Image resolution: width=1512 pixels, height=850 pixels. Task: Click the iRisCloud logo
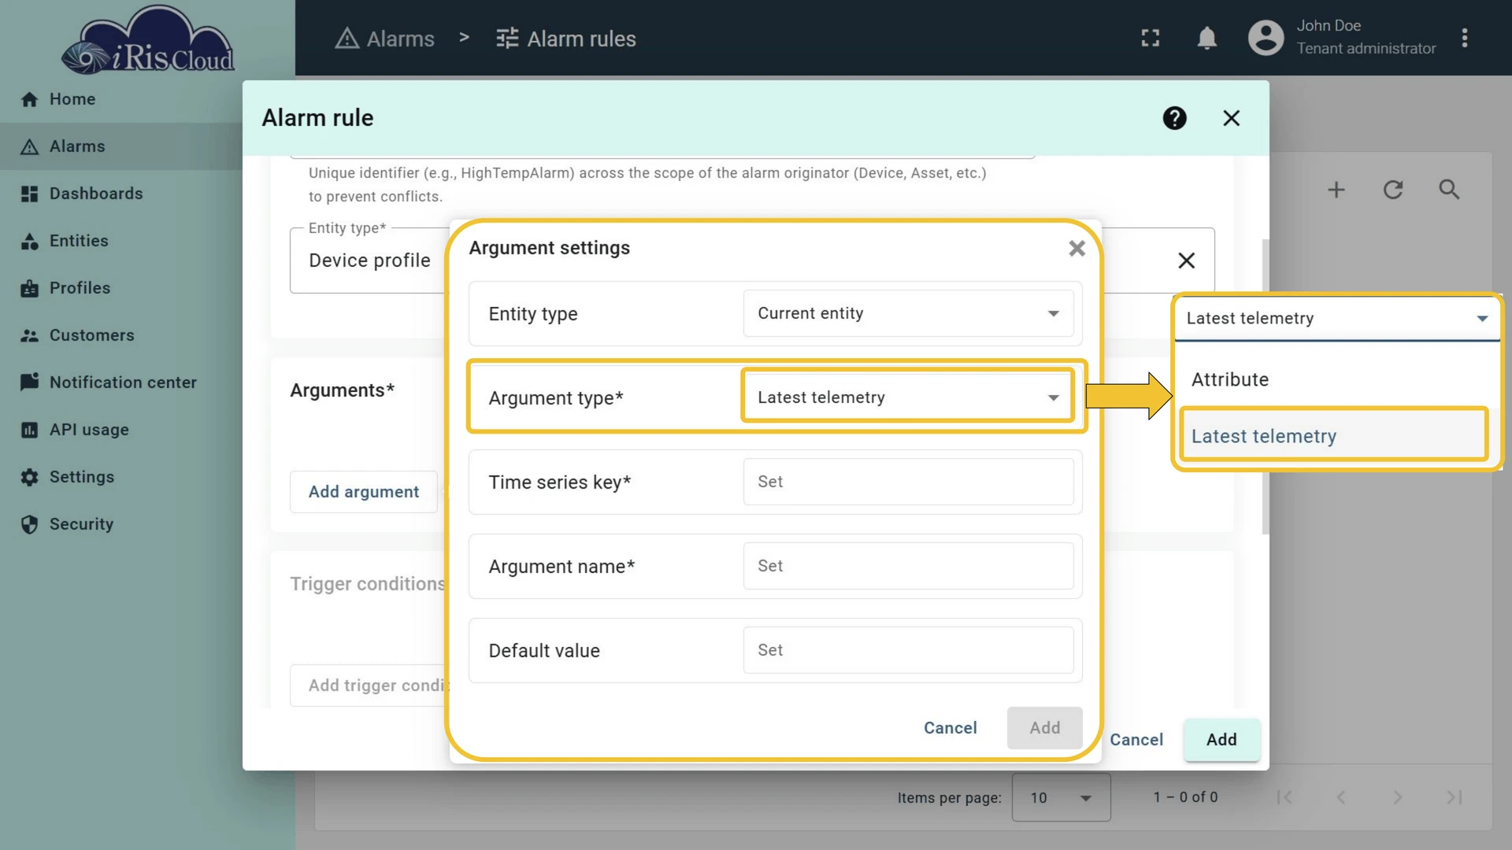147,40
